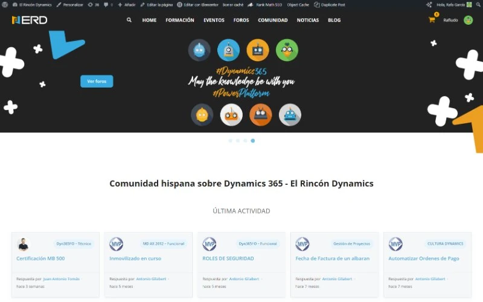Click the green bird robot icon
This screenshot has height=302, width=483.
coord(287,50)
